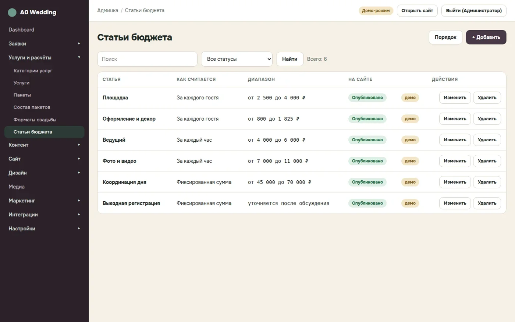This screenshot has width=515, height=322.
Task: Expand the Настройки sidebar section
Action: tap(44, 229)
